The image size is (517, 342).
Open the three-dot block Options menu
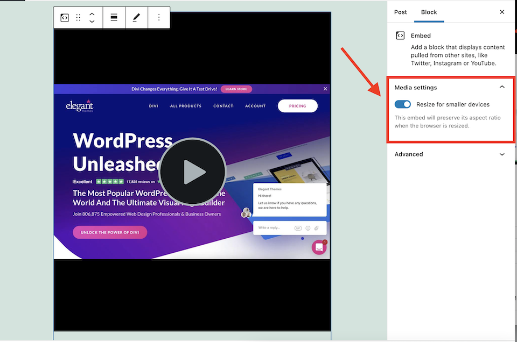point(158,17)
